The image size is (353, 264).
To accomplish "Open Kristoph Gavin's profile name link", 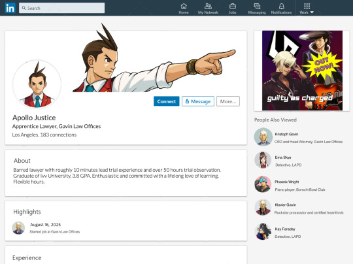I will point(286,134).
